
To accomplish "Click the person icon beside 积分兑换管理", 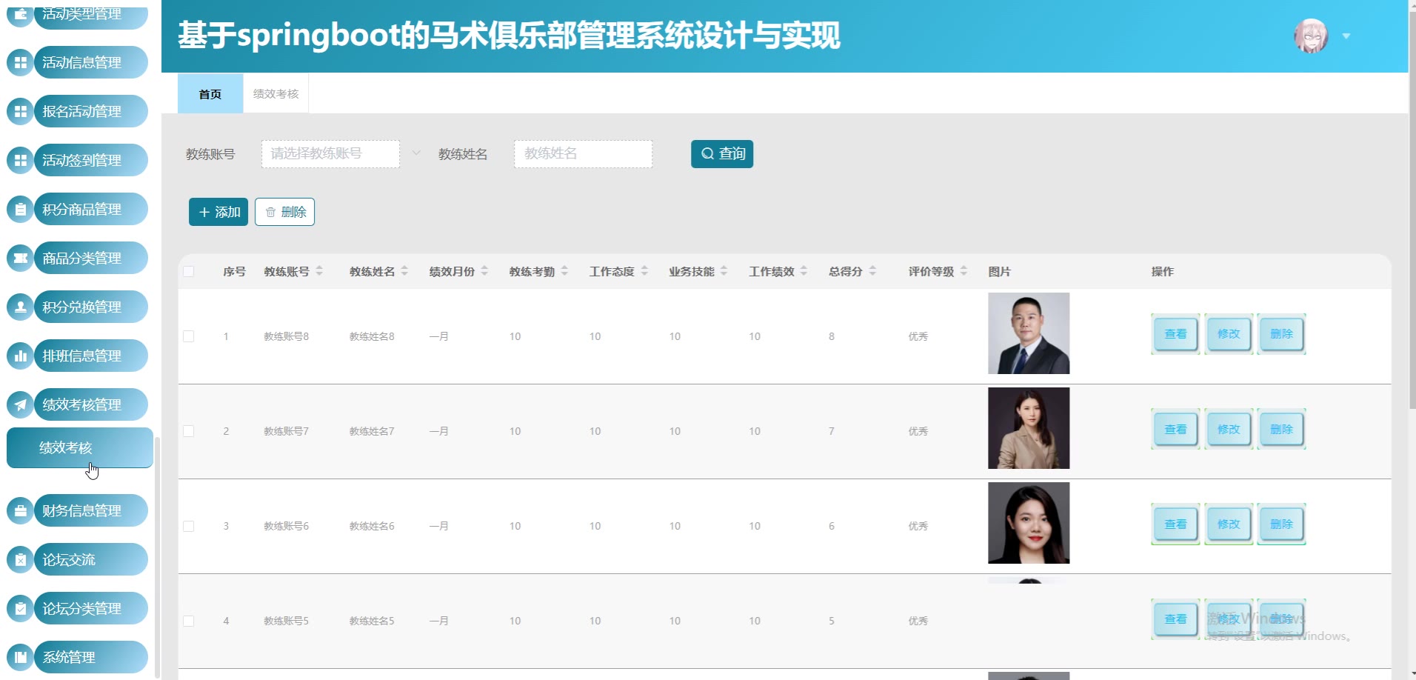I will pos(20,307).
